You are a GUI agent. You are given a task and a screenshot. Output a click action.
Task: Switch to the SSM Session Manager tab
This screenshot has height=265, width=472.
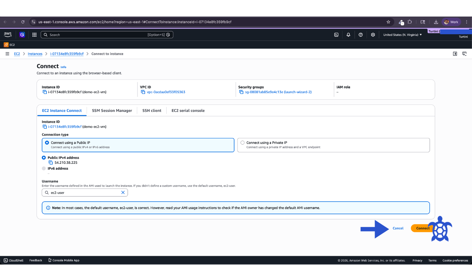tap(112, 110)
